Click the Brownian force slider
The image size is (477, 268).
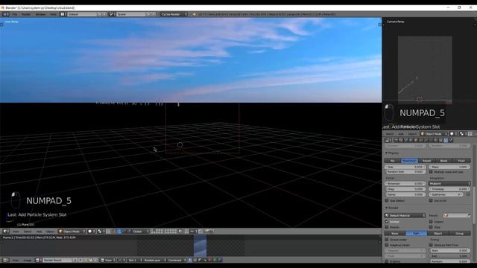point(405,184)
